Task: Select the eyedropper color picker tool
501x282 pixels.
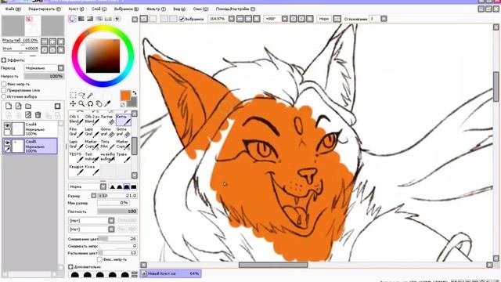Action: [x=108, y=103]
